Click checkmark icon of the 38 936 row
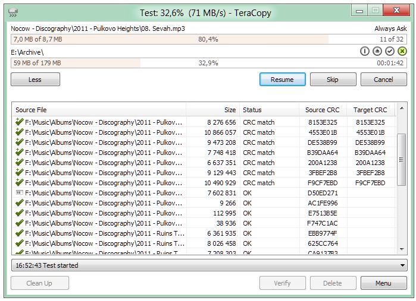The image size is (416, 301). coord(20,223)
